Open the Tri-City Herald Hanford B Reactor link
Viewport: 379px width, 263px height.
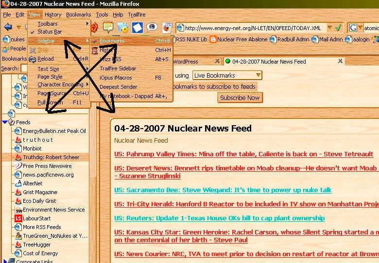[246, 204]
